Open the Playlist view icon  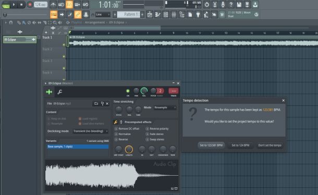tap(150, 15)
